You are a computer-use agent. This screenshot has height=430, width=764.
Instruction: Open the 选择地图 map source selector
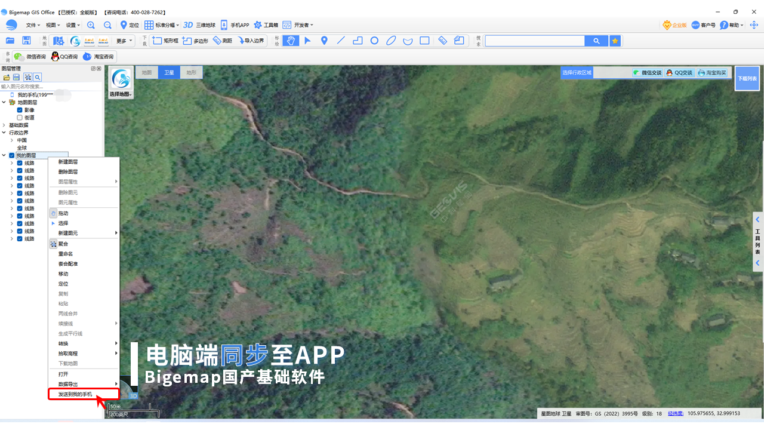[x=121, y=83]
